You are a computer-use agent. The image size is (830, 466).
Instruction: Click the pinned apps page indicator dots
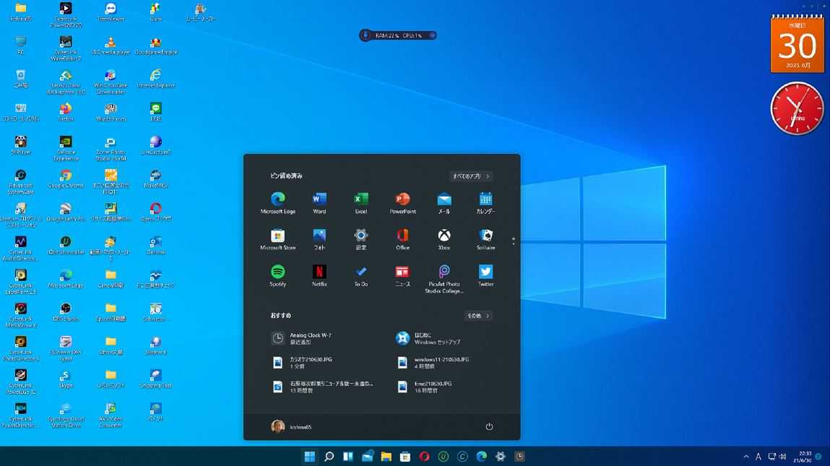pyautogui.click(x=513, y=240)
